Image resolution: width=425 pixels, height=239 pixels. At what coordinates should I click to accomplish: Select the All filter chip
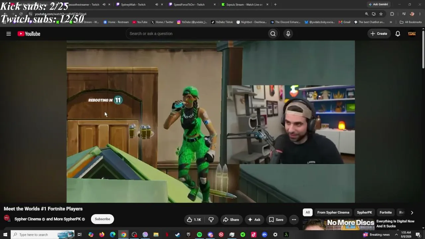[x=308, y=212]
